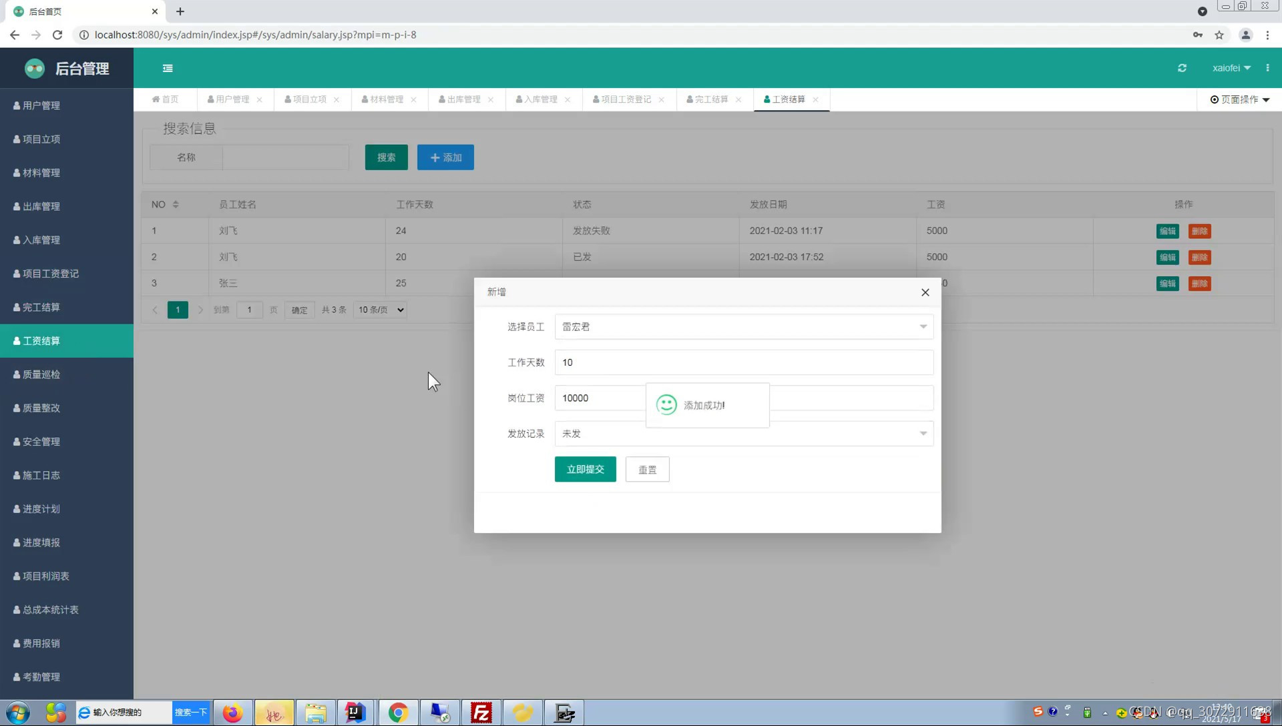Viewport: 1282px width, 726px height.
Task: Select page 1 in pagination
Action: (x=178, y=310)
